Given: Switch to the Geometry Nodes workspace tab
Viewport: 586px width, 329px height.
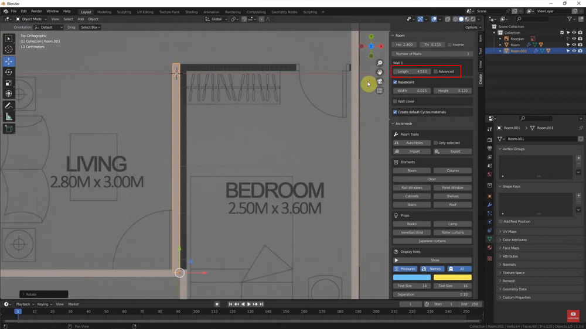Looking at the screenshot, I should coord(284,12).
